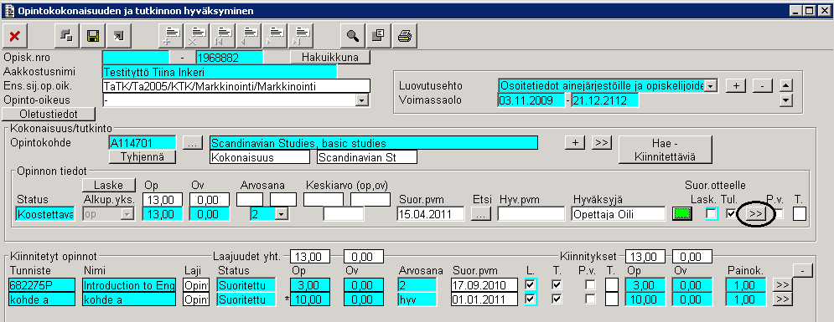Viewport: 834px width, 322px height.
Task: Click the green color indicator button
Action: pos(682,214)
